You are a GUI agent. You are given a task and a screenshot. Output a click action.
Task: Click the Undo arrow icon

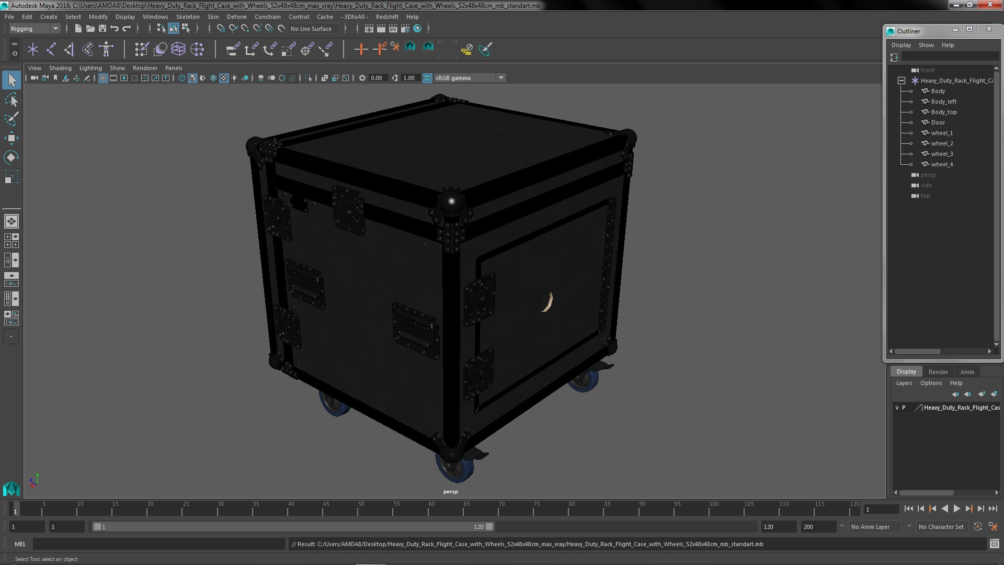pyautogui.click(x=115, y=29)
